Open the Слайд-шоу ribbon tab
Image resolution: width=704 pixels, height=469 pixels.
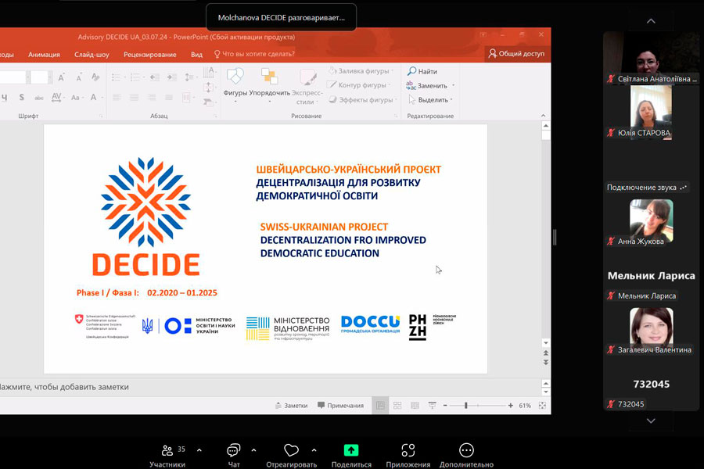92,54
